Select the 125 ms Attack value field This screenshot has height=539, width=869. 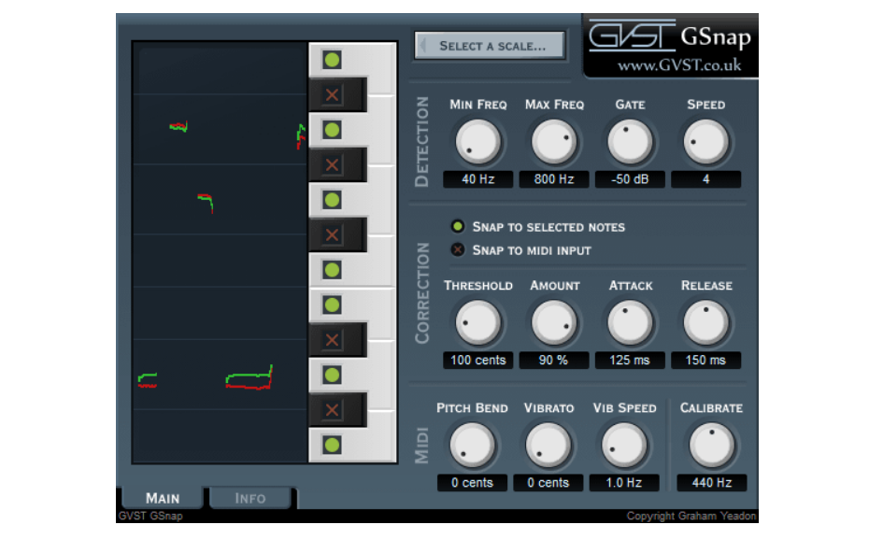click(630, 360)
